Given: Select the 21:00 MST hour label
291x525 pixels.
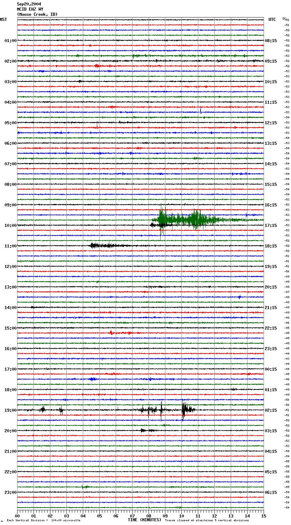Looking at the screenshot, I should point(10,451).
